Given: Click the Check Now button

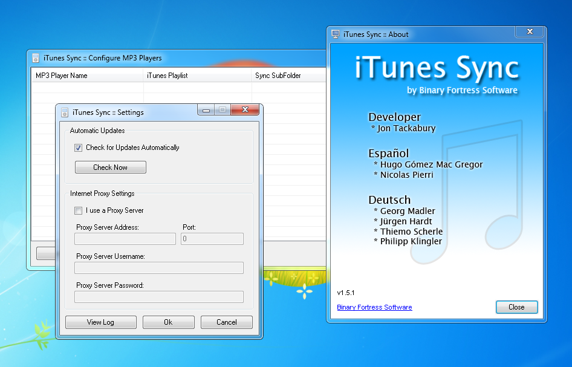Looking at the screenshot, I should (111, 167).
